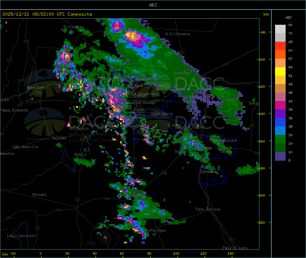Pick the 5 dBZ slate-purple legend swatch
This screenshot has height=258, width=306.
[280, 156]
